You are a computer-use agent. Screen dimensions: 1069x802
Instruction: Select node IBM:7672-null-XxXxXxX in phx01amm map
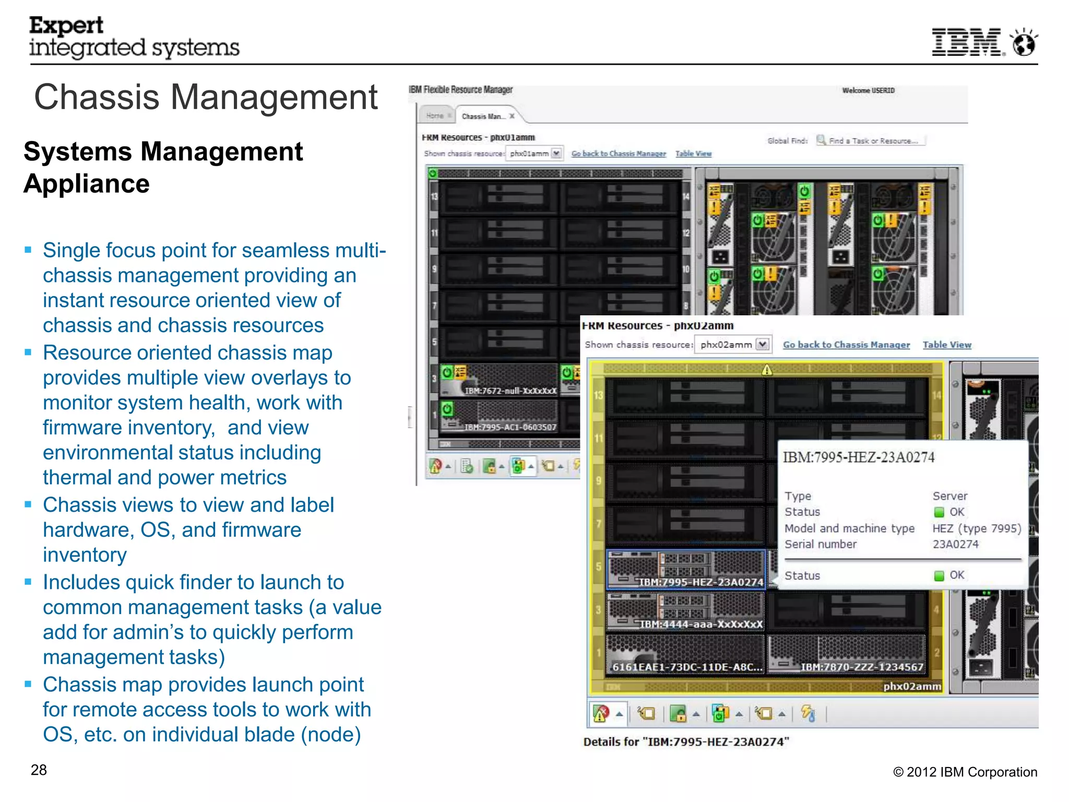pyautogui.click(x=498, y=380)
